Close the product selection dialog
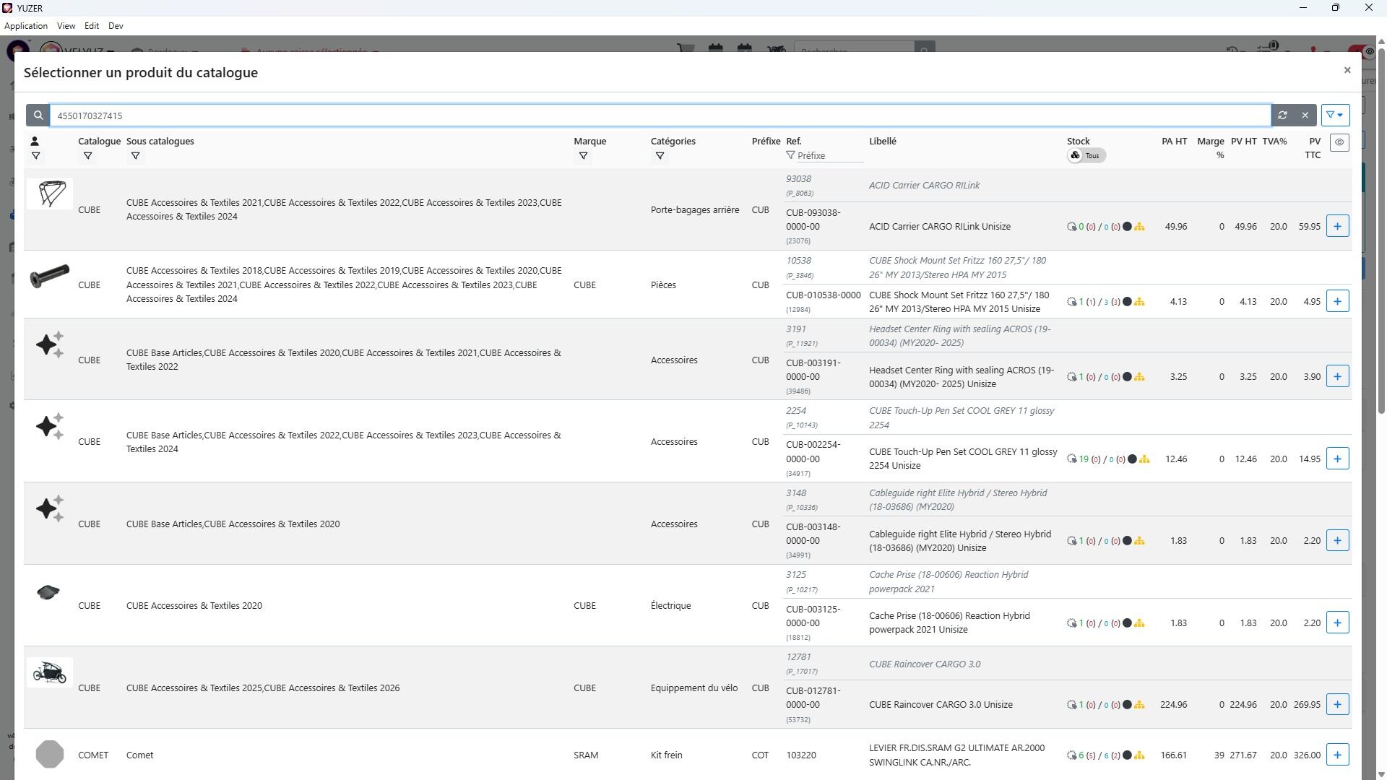The width and height of the screenshot is (1387, 780). (x=1347, y=70)
